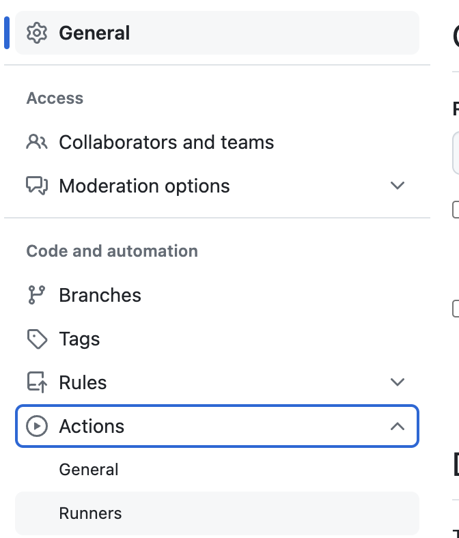
Task: Select the Runners sub-item under Actions
Action: click(x=217, y=513)
